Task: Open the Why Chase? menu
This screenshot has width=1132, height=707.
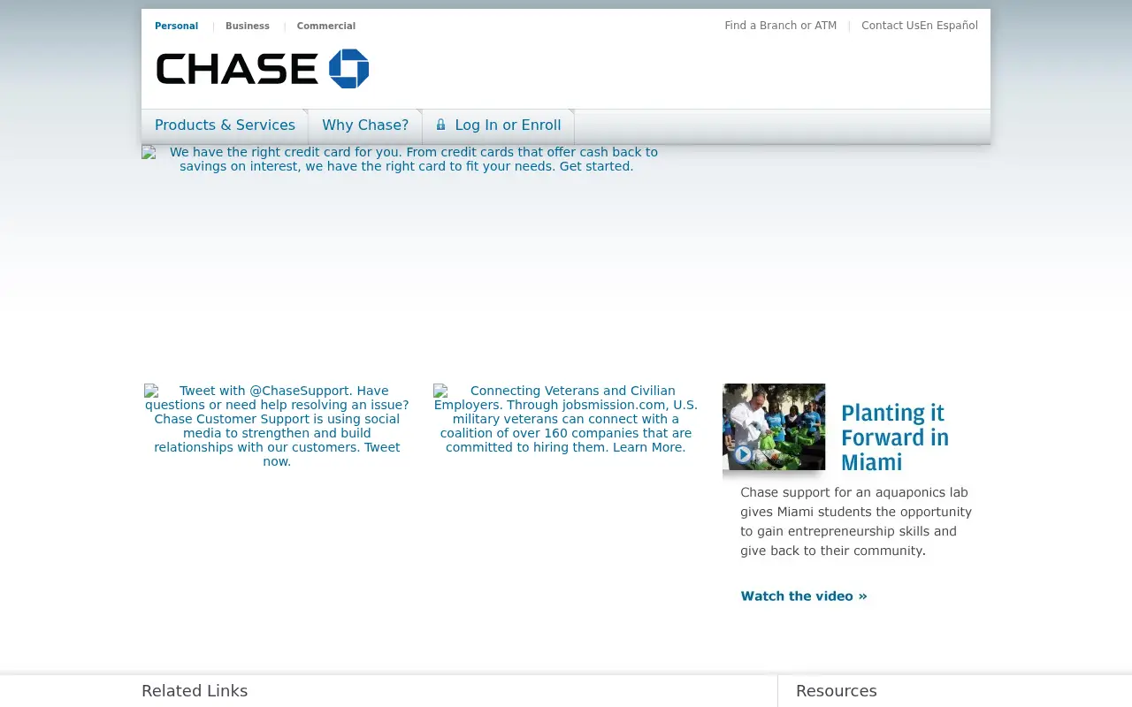Action: (365, 125)
